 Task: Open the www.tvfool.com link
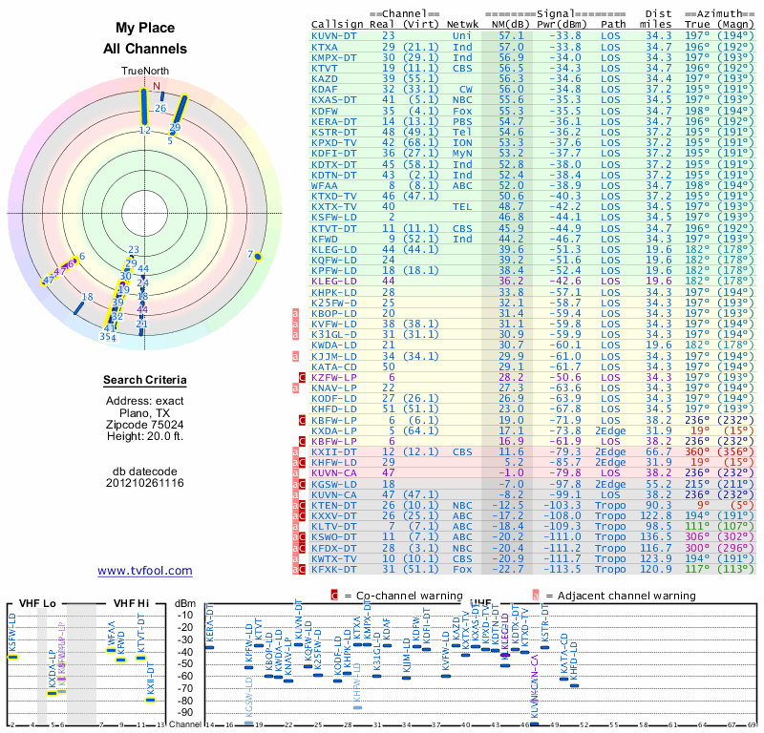(145, 571)
